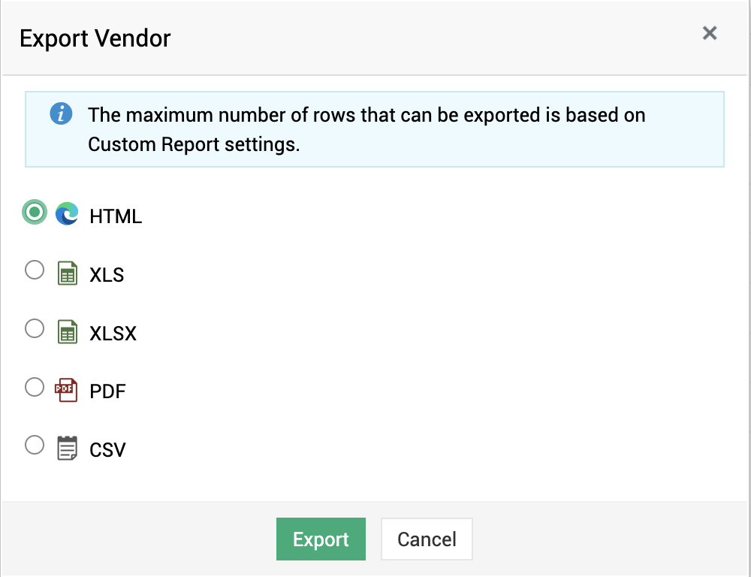The image size is (751, 577).
Task: Select the HTML radio button
Action: coord(35,213)
